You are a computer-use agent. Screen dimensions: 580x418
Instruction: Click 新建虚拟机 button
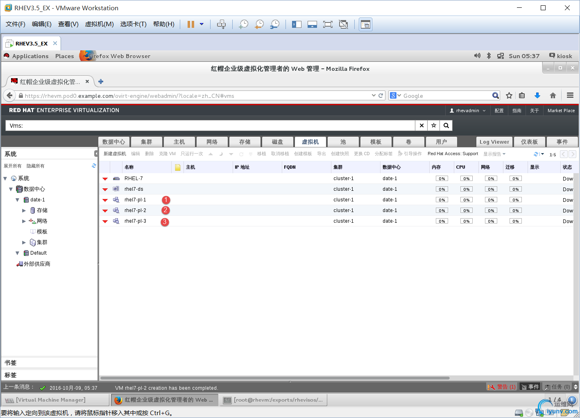pos(115,154)
